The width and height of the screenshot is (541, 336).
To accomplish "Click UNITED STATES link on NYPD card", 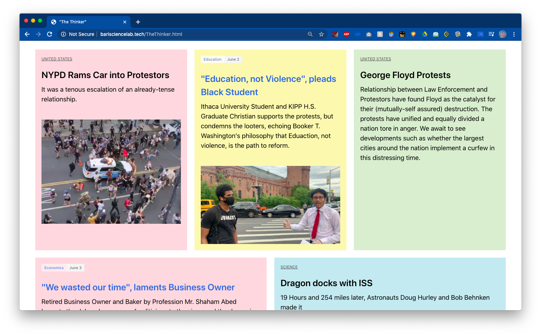I will pos(57,59).
